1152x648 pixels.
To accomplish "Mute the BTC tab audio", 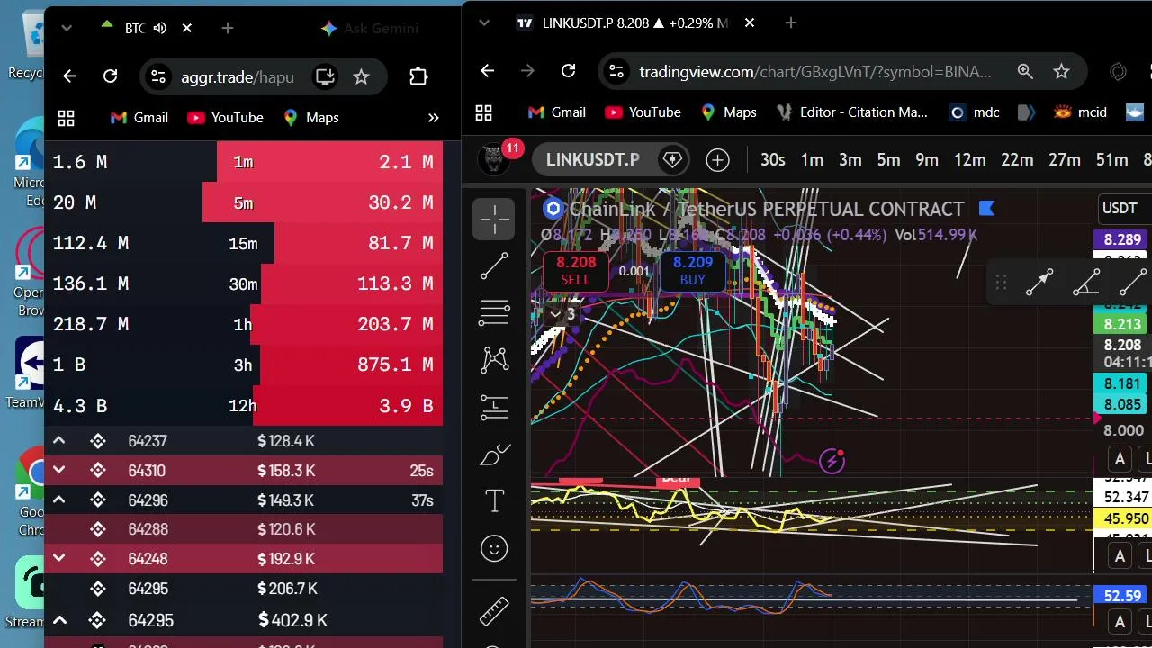I will click(160, 28).
